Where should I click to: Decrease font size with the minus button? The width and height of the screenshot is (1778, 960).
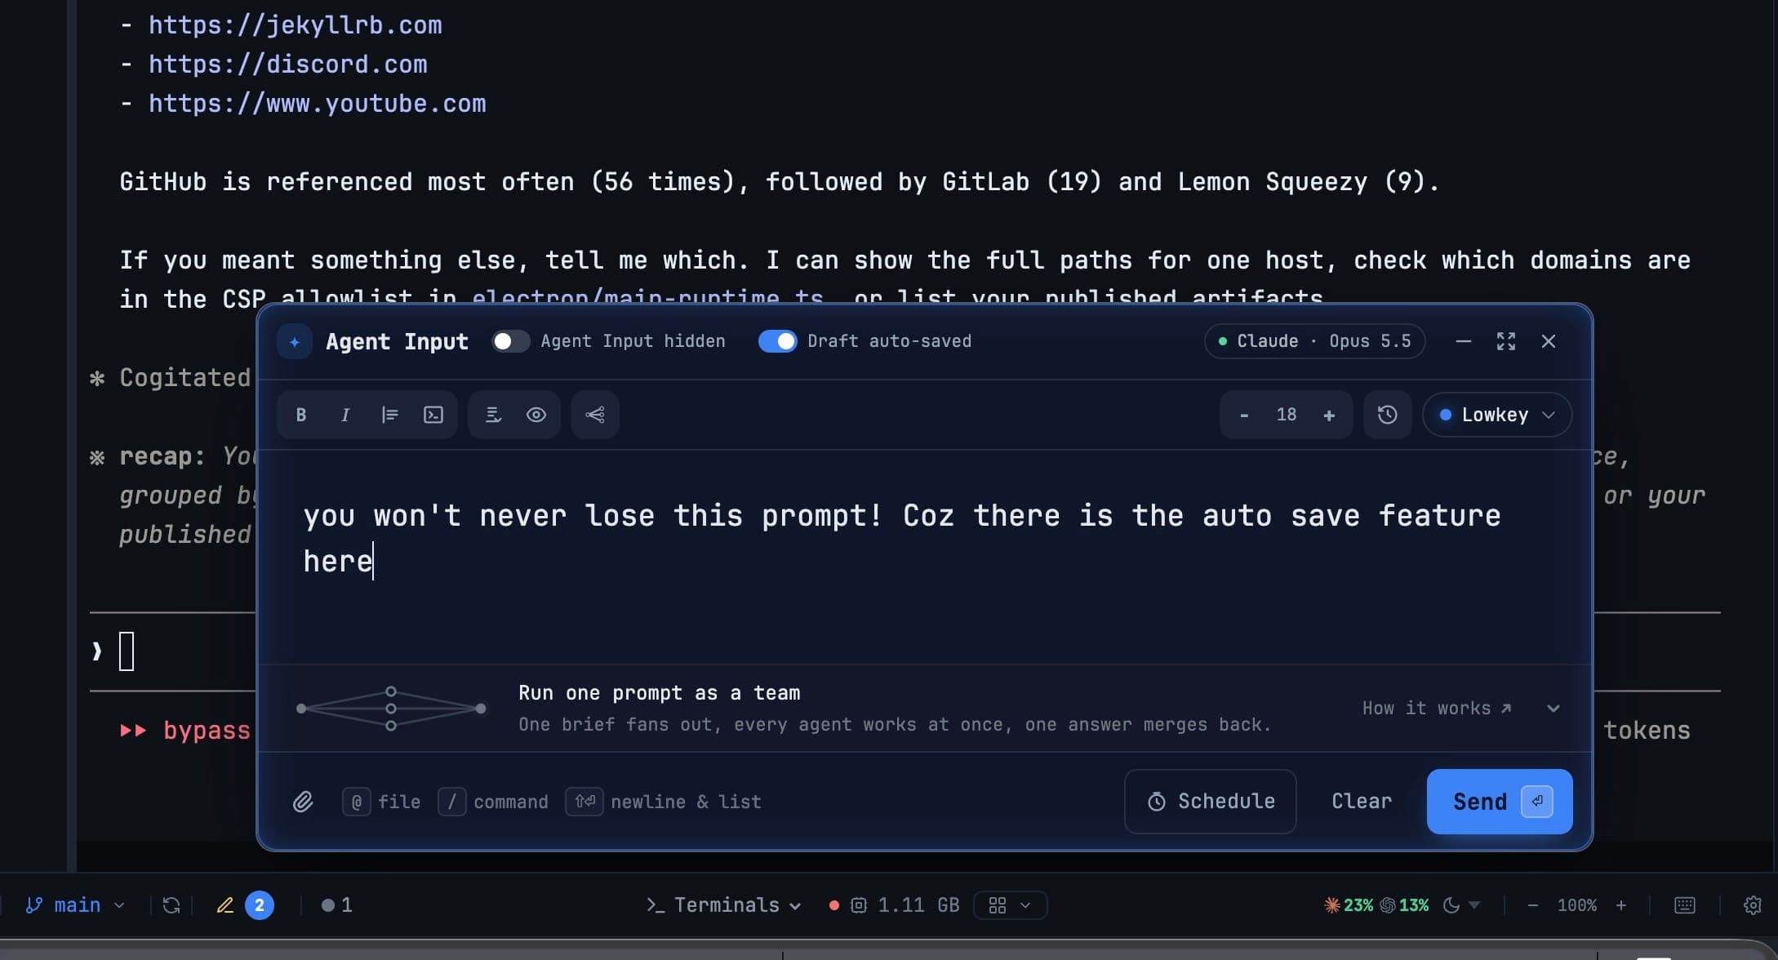click(1243, 415)
